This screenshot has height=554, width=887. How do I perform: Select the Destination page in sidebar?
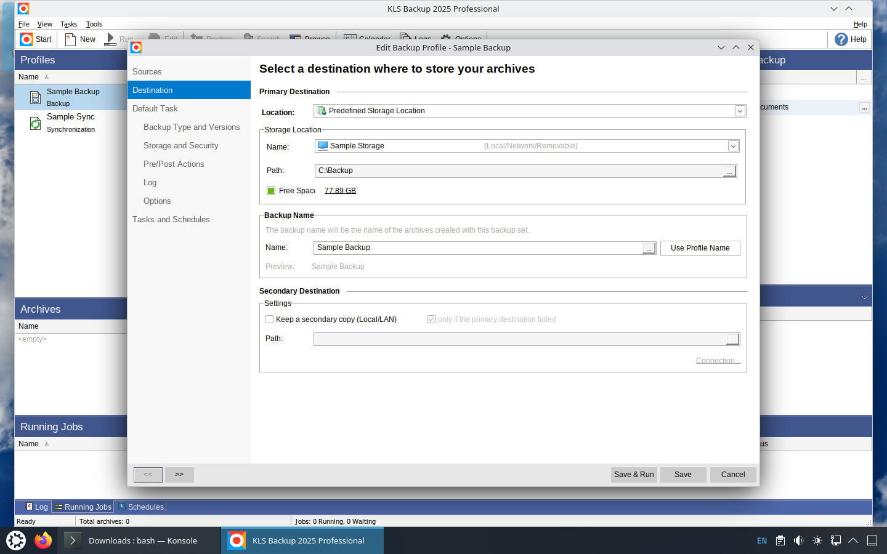pos(189,90)
